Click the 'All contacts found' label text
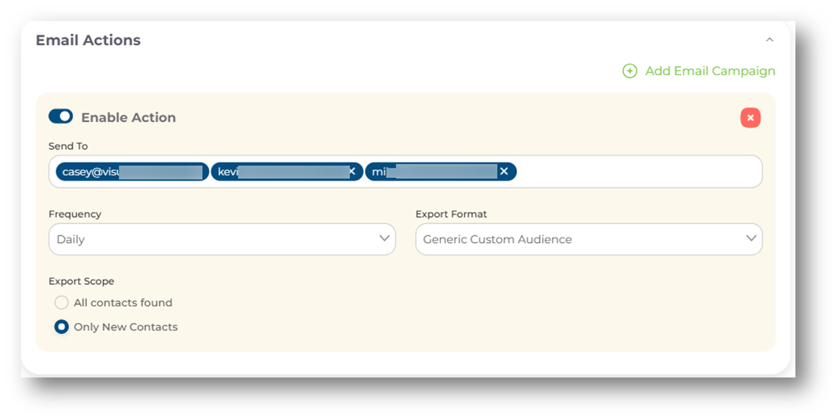The height and width of the screenshot is (420, 838). [123, 303]
